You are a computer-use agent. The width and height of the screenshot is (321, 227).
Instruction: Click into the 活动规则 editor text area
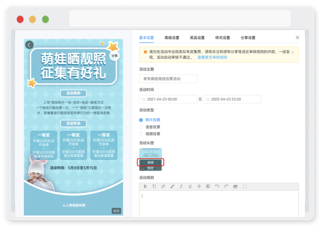219,204
